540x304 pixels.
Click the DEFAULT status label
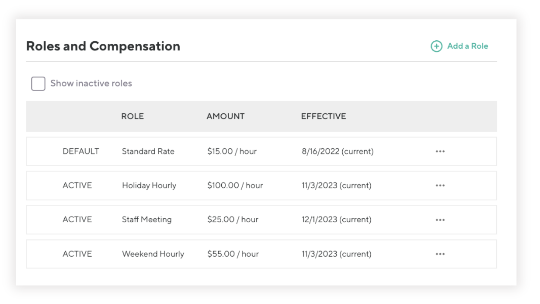pyautogui.click(x=81, y=151)
